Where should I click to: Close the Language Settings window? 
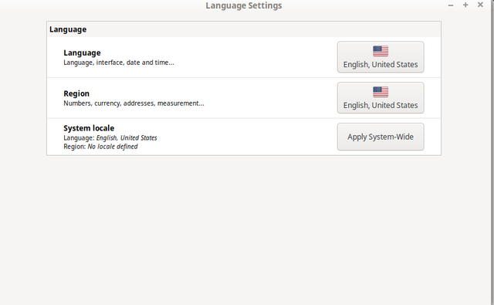(x=480, y=5)
